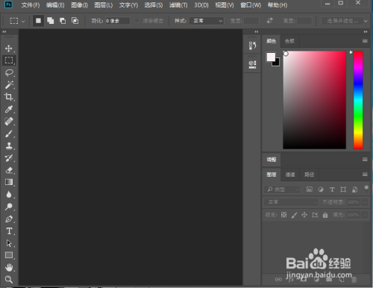Select the Lasso tool

click(9, 72)
